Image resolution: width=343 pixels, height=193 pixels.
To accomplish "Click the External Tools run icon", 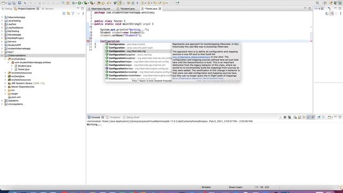I will click(x=92, y=3).
